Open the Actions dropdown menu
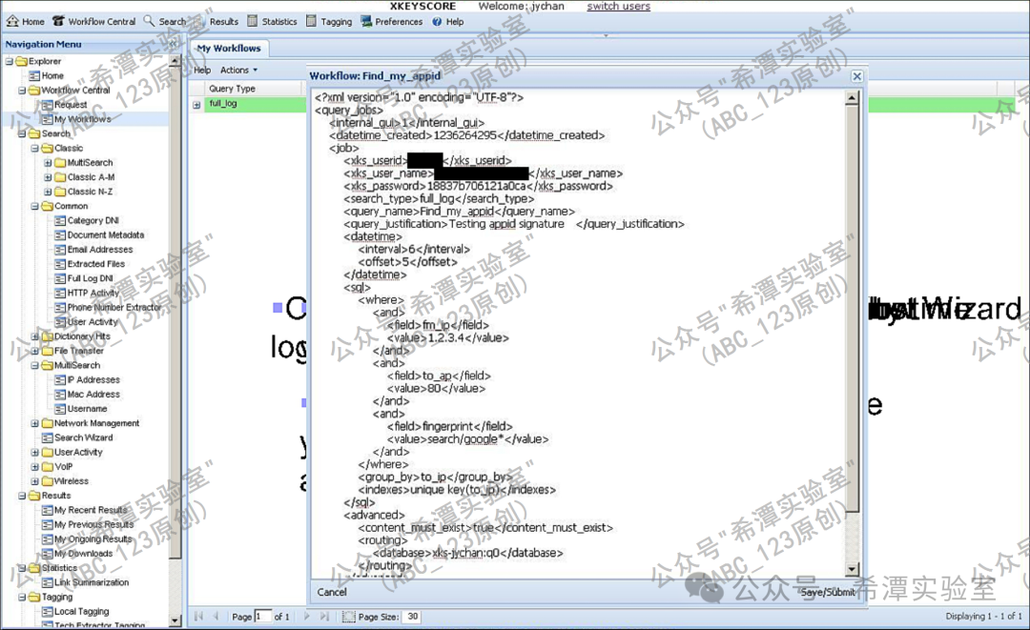Screen dimensions: 1030x630 238,71
